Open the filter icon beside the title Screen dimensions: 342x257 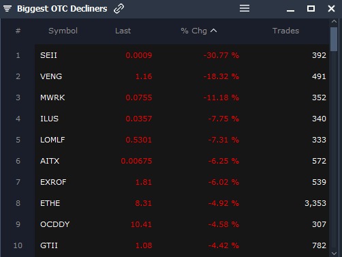click(x=7, y=9)
